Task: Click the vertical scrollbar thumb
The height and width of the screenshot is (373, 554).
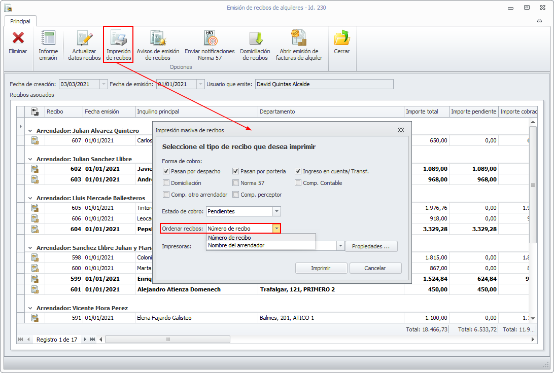Action: pyautogui.click(x=533, y=184)
